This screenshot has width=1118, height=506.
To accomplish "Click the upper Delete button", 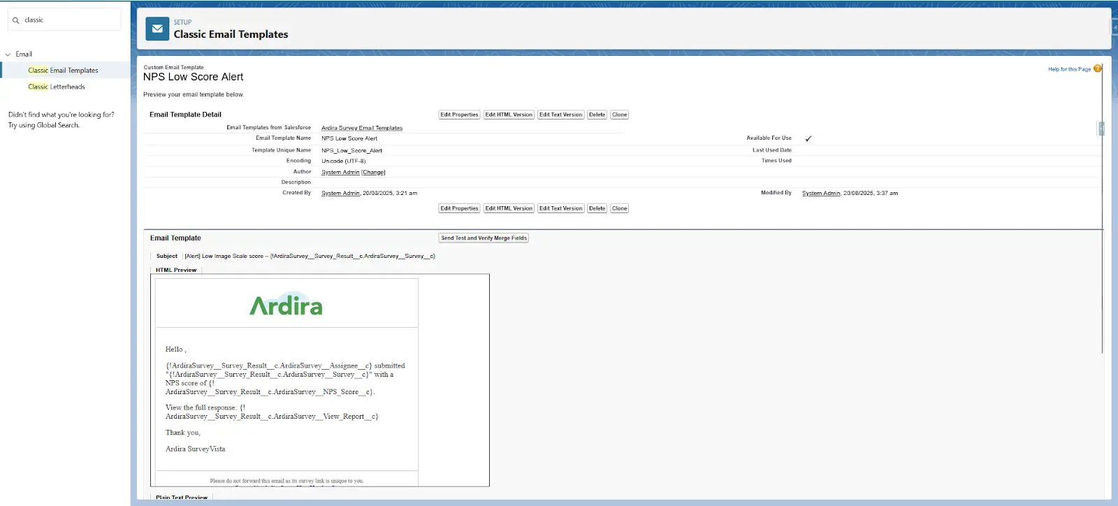I will [597, 115].
